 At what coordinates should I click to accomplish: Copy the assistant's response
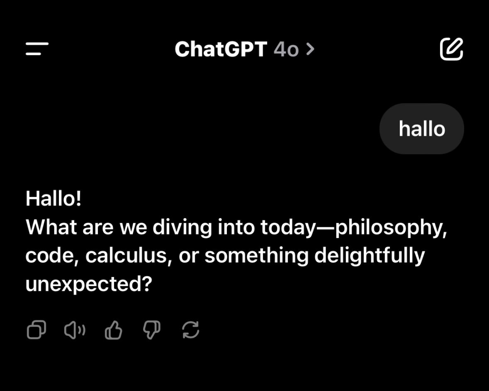pos(36,330)
